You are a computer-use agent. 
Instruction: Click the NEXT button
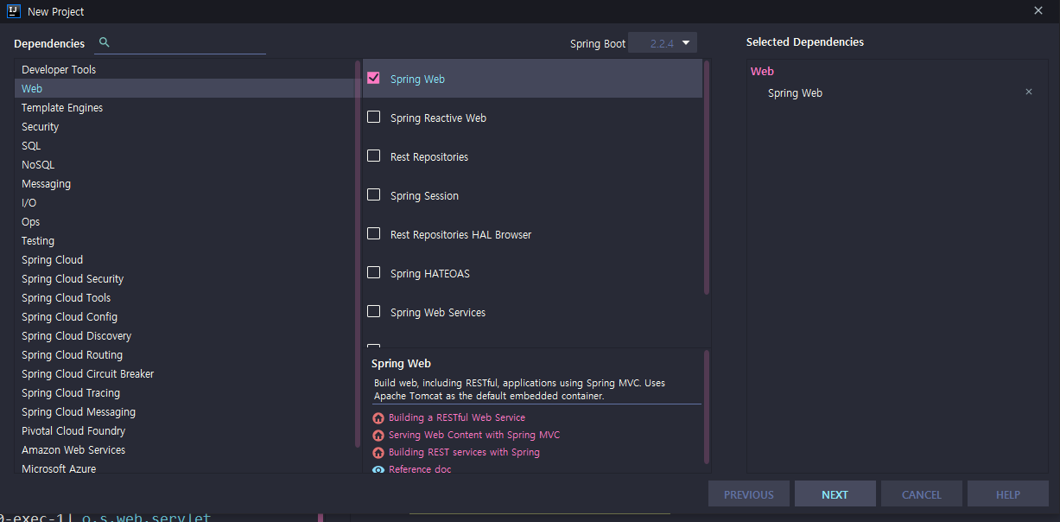tap(835, 494)
